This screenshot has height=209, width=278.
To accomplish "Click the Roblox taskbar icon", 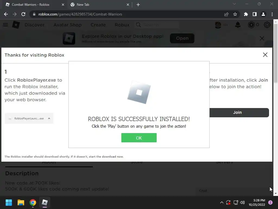I will point(45,202).
